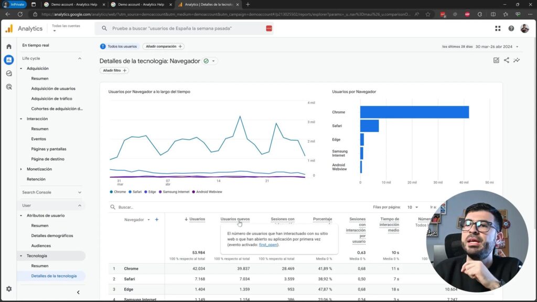Image resolution: width=537 pixels, height=302 pixels.
Task: Follow the first_open link in tooltip
Action: 268,245
